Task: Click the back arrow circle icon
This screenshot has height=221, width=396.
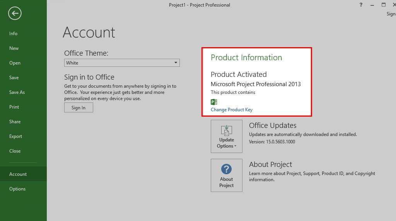Action: click(15, 13)
